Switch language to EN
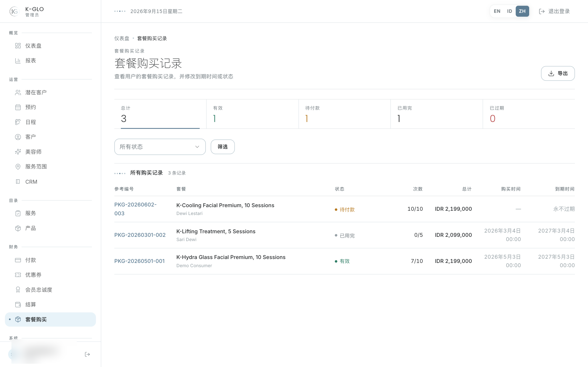The image size is (588, 367). pos(497,11)
